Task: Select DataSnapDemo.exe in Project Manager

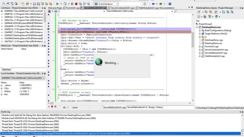Action: (211, 27)
